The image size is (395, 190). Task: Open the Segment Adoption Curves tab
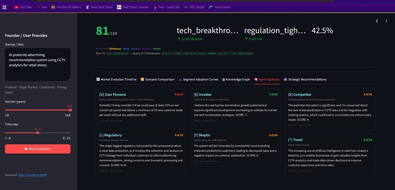[x=198, y=79]
